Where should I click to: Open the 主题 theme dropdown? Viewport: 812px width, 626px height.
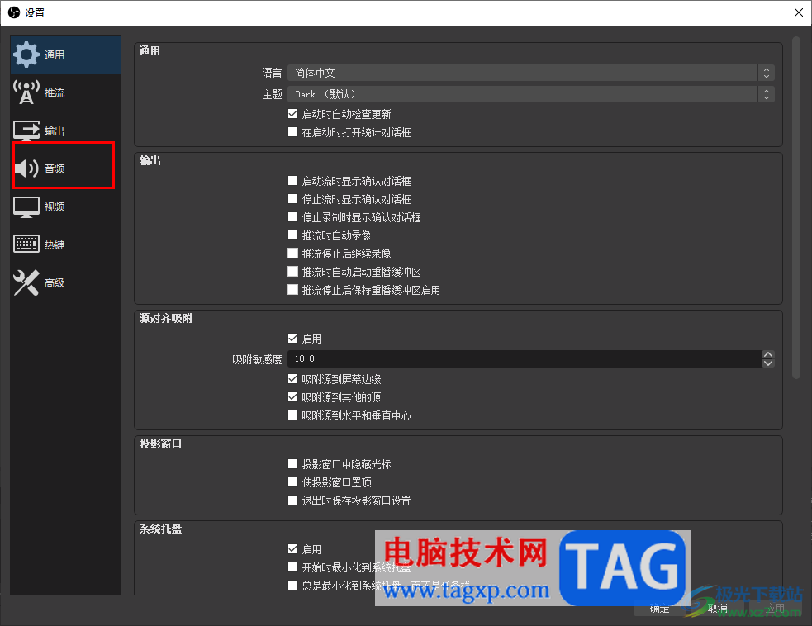[x=531, y=94]
